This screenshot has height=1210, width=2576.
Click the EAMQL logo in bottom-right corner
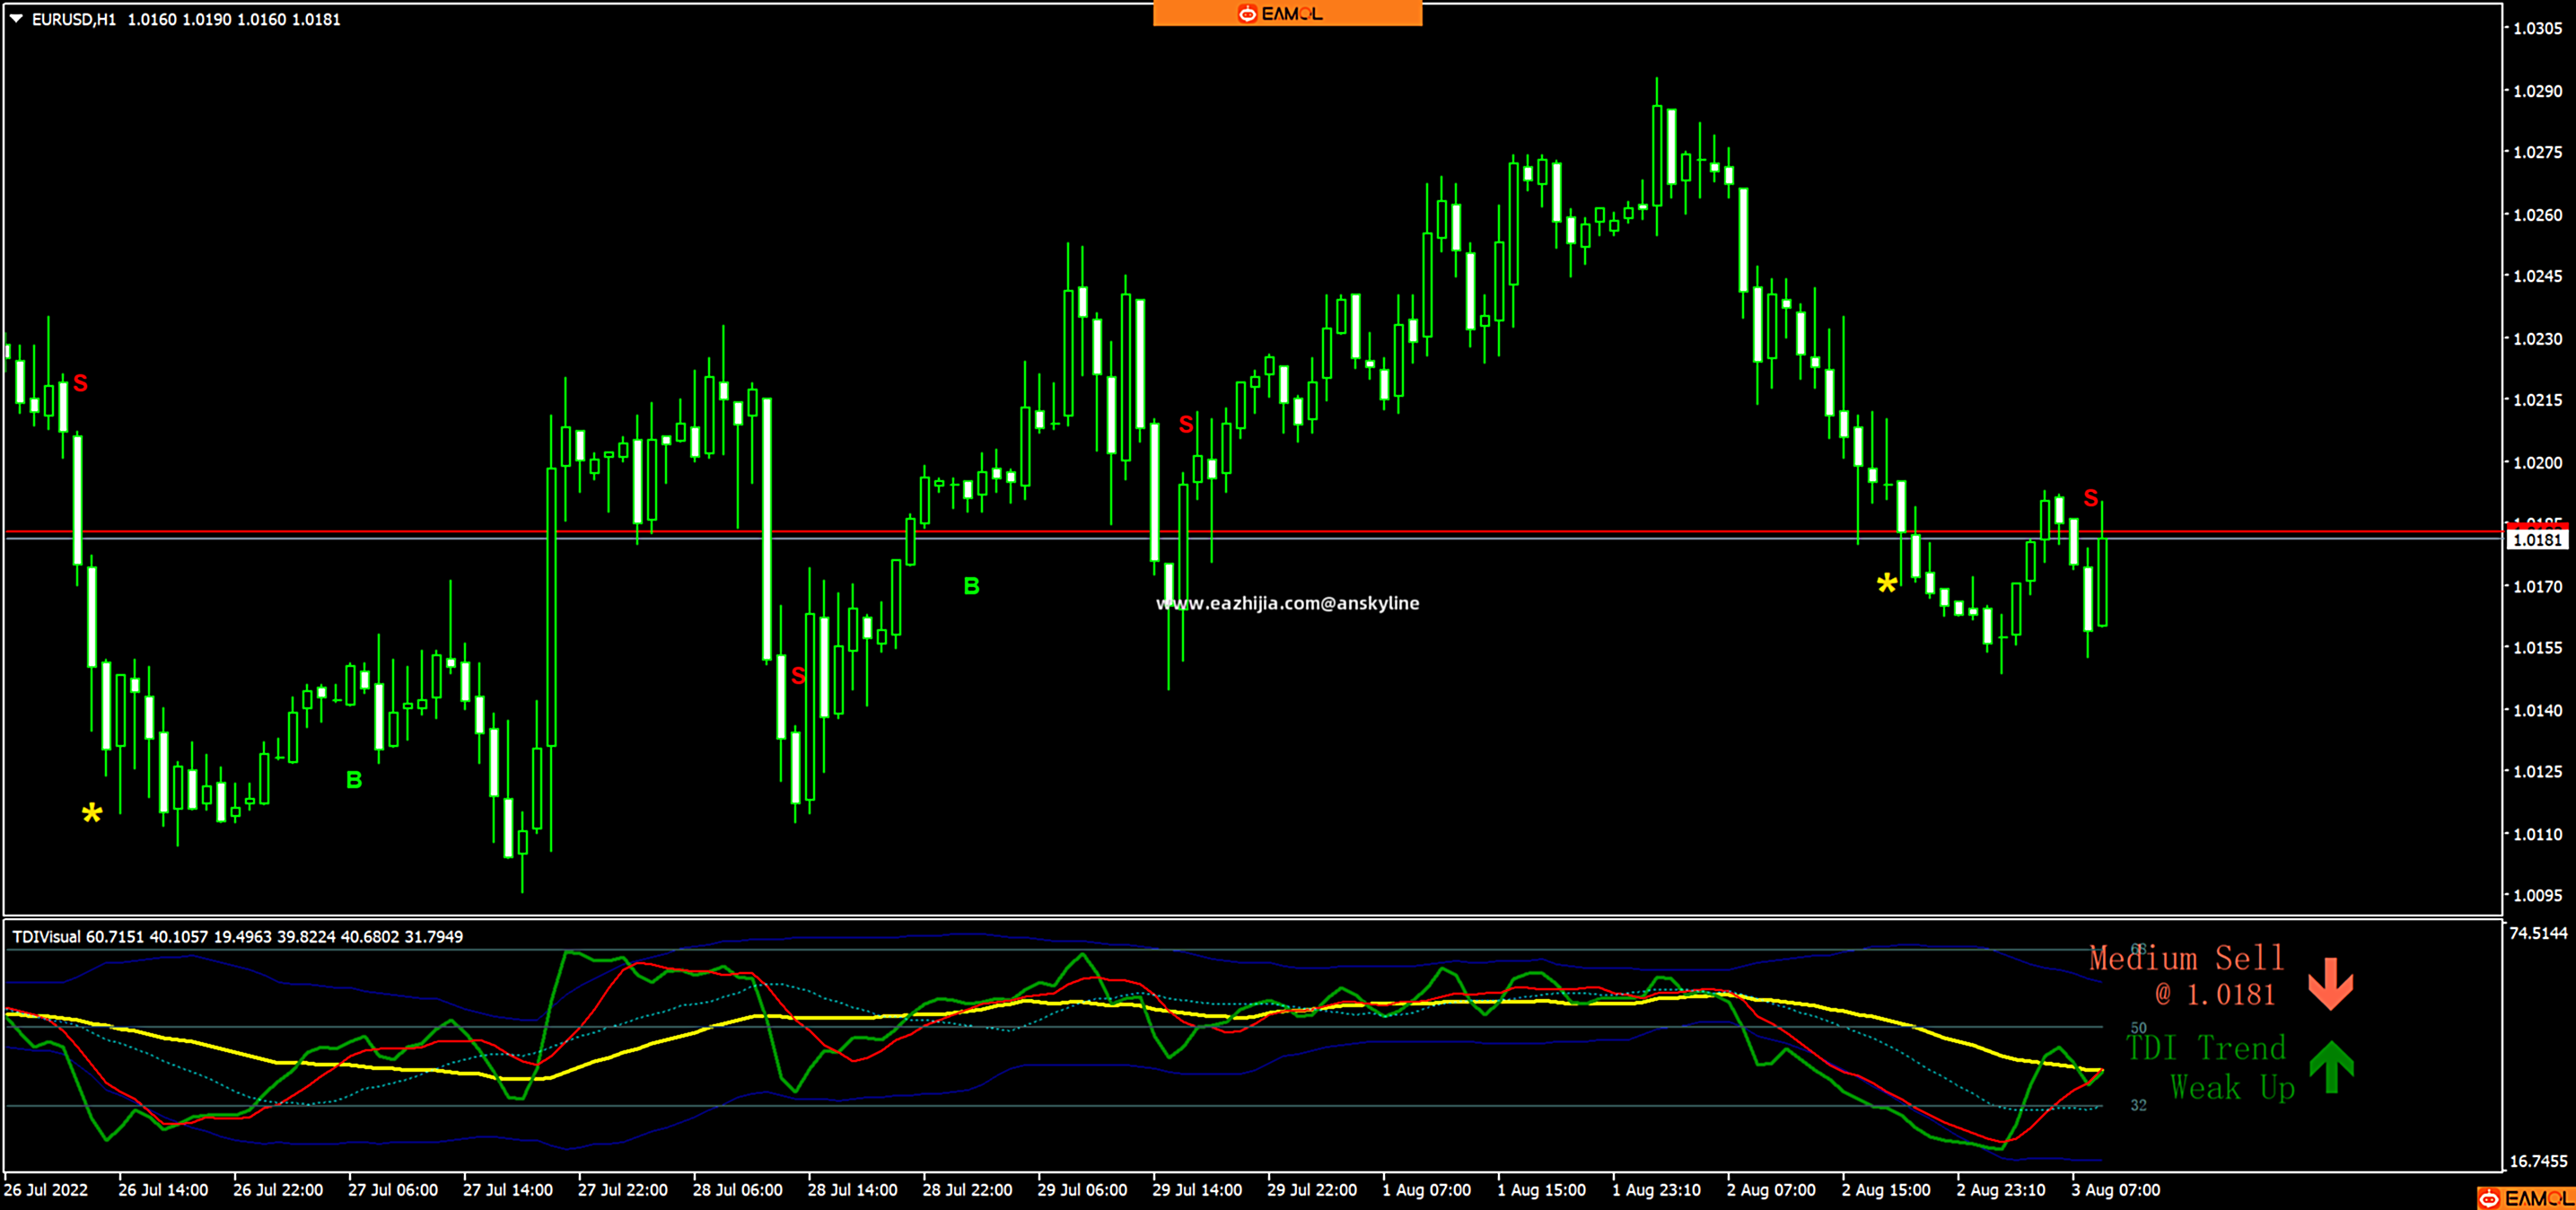(x=2525, y=1198)
